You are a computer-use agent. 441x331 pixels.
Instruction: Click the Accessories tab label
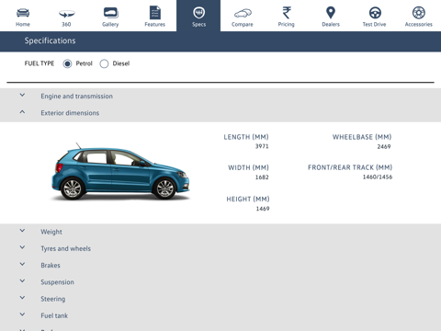[x=419, y=24]
